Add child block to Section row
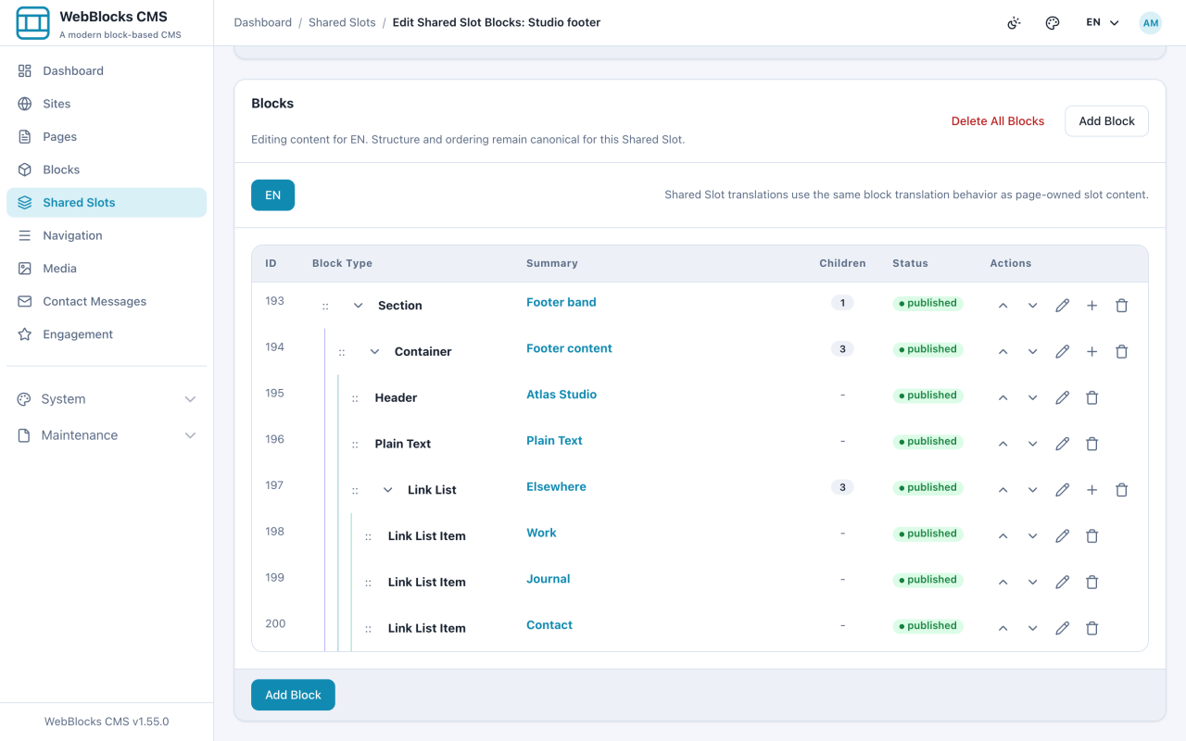This screenshot has width=1186, height=741. 1091,306
